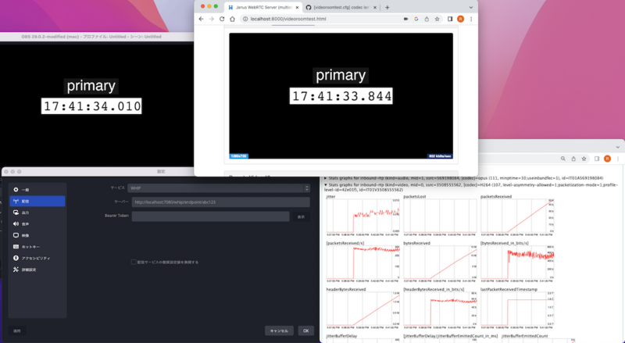The width and height of the screenshot is (625, 343).
Task: Click the primary video player in Janus page
Action: 341,96
